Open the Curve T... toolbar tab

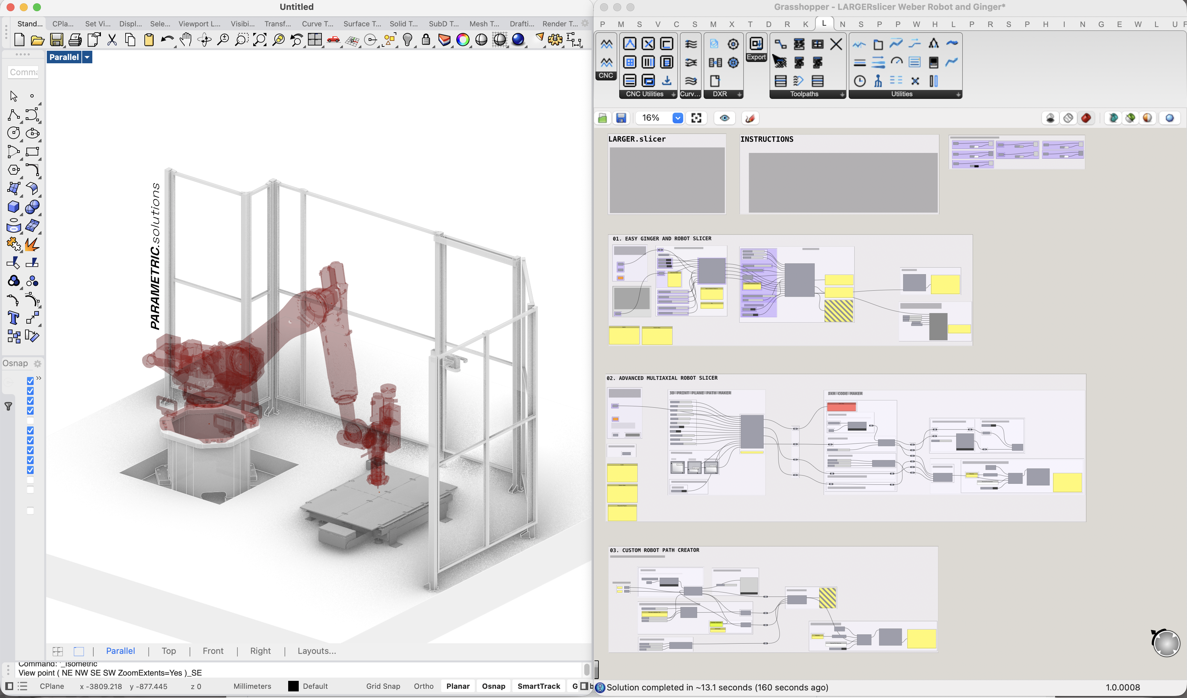click(318, 23)
